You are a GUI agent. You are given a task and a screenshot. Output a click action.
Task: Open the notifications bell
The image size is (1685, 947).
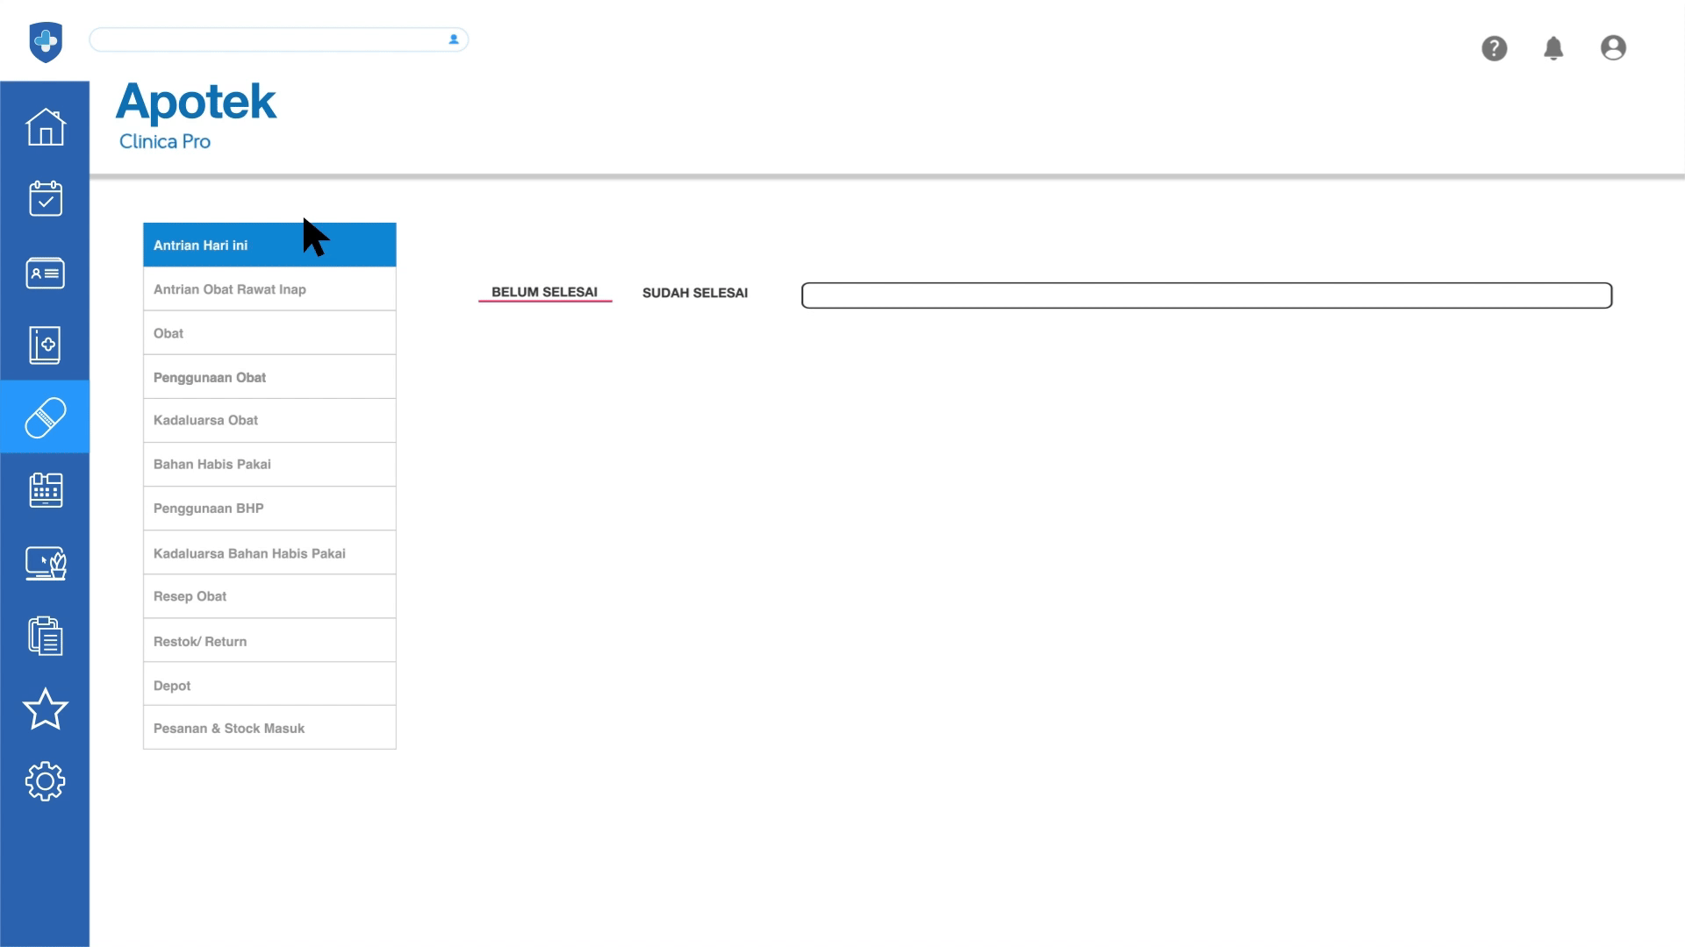(x=1553, y=48)
